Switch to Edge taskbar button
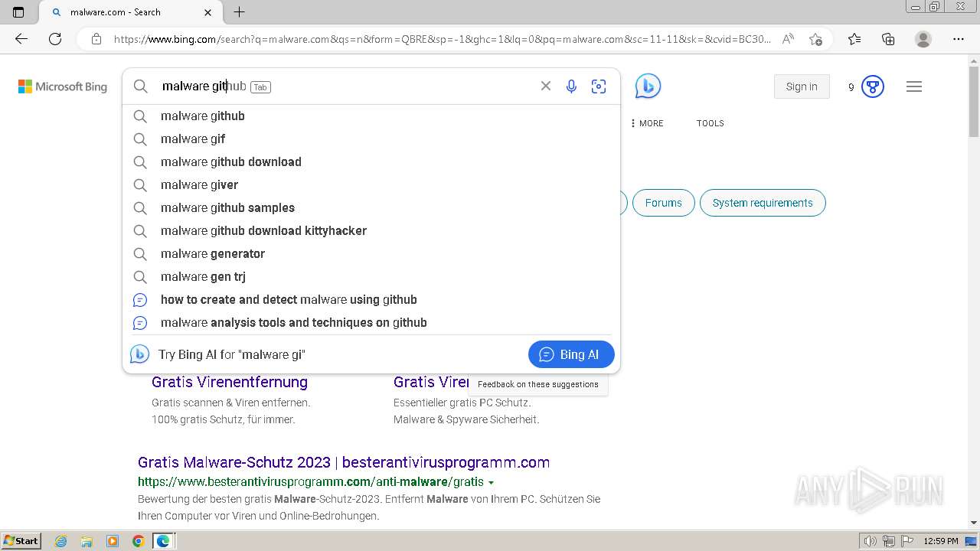Viewport: 980px width, 551px height. [164, 541]
